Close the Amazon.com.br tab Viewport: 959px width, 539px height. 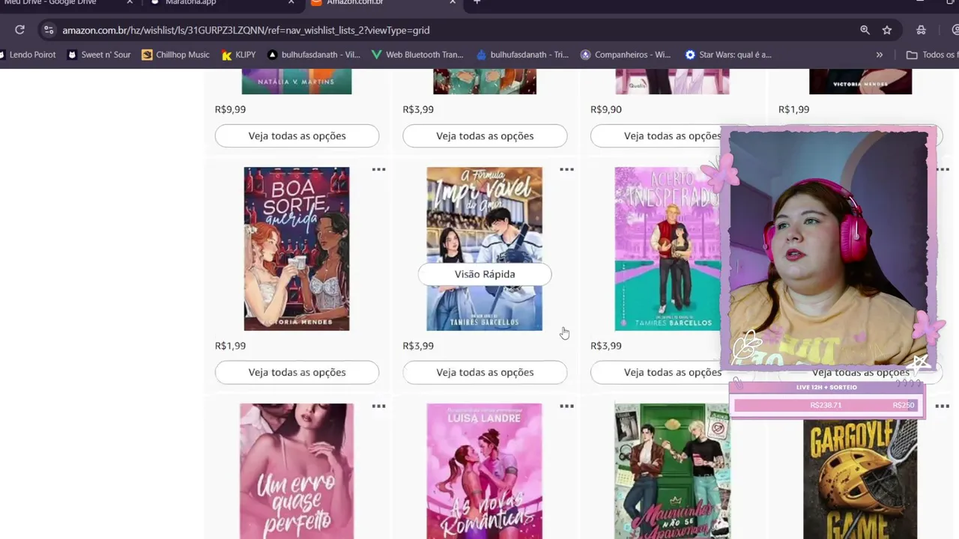pyautogui.click(x=453, y=2)
